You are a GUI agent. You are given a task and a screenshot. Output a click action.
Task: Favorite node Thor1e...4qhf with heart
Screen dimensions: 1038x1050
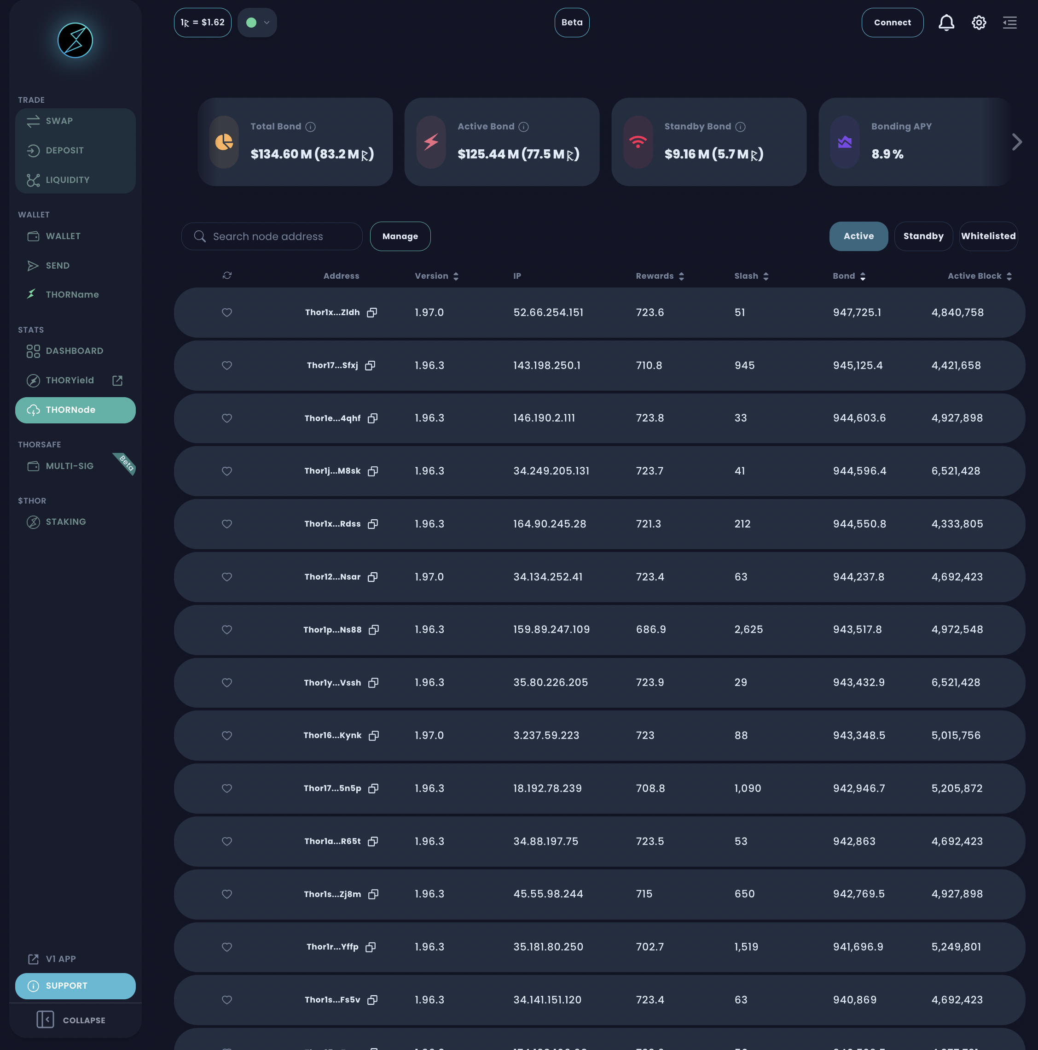[x=227, y=418]
